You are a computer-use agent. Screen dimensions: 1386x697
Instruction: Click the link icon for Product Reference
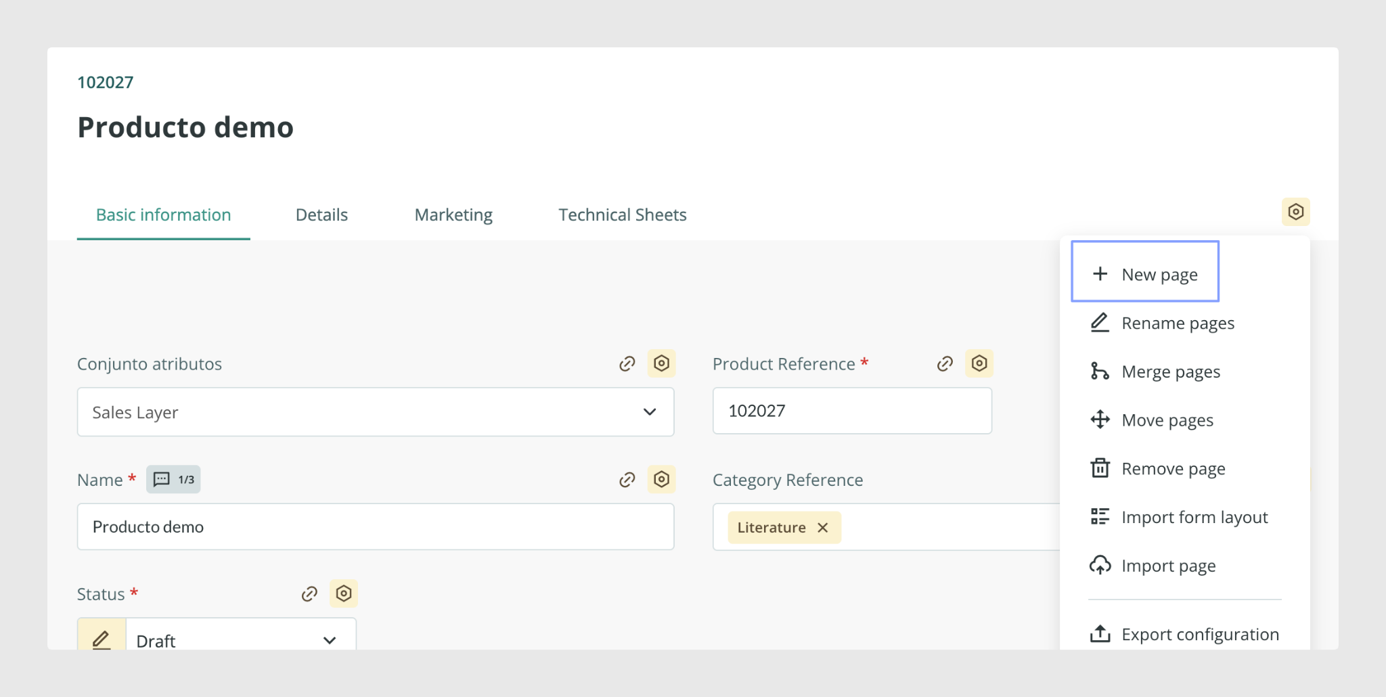pos(945,364)
